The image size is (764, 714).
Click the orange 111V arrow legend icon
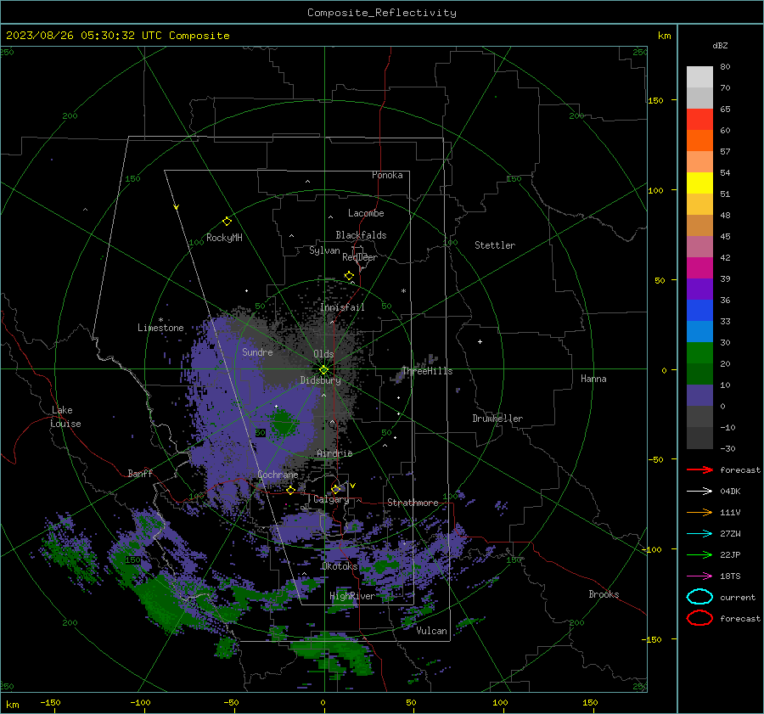tap(699, 512)
